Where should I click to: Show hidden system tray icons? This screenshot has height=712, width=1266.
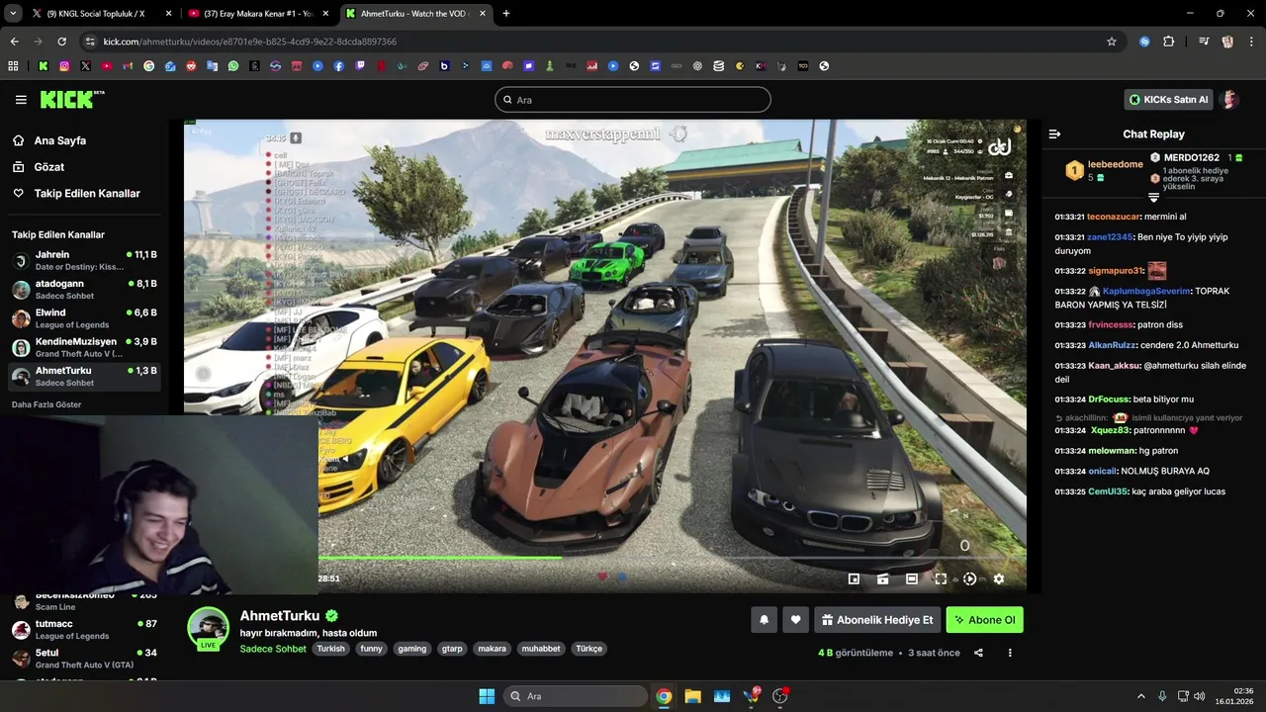1140,696
